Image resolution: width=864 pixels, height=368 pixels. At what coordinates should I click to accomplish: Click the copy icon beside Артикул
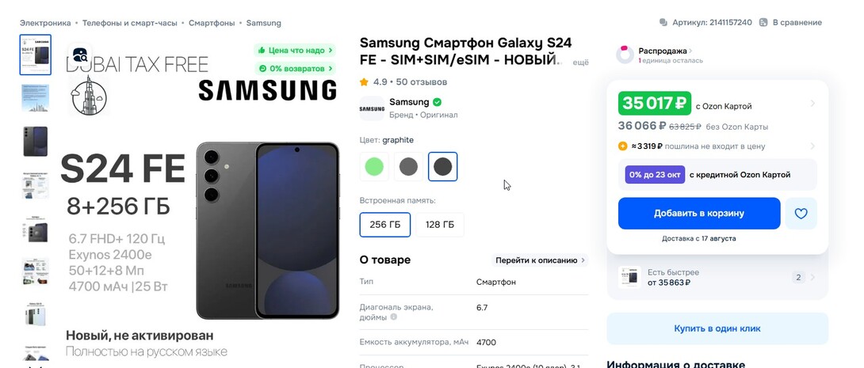[663, 22]
